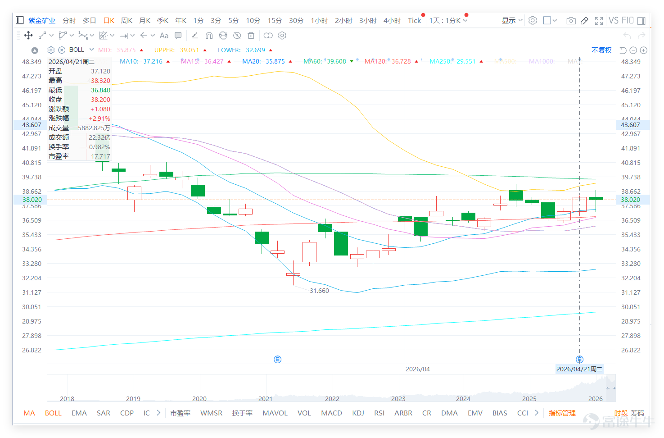This screenshot has width=664, height=438.
Task: Click the sync drawings icon
Action: [x=223, y=35]
